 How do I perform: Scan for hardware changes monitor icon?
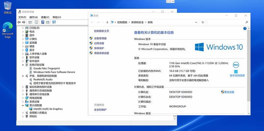point(54,22)
